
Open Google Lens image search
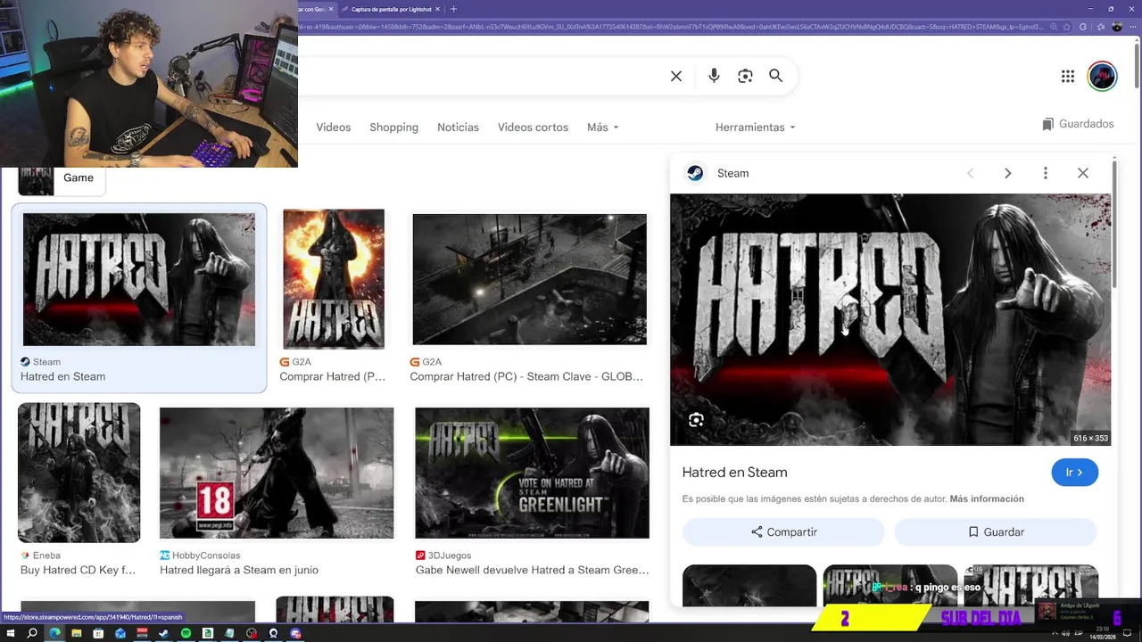pyautogui.click(x=745, y=77)
